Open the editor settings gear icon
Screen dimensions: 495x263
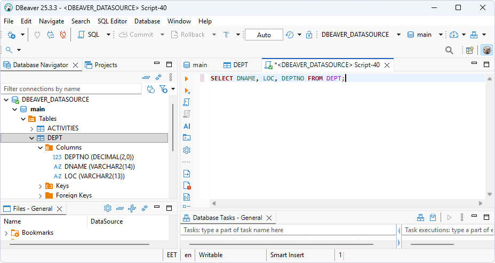point(187,150)
